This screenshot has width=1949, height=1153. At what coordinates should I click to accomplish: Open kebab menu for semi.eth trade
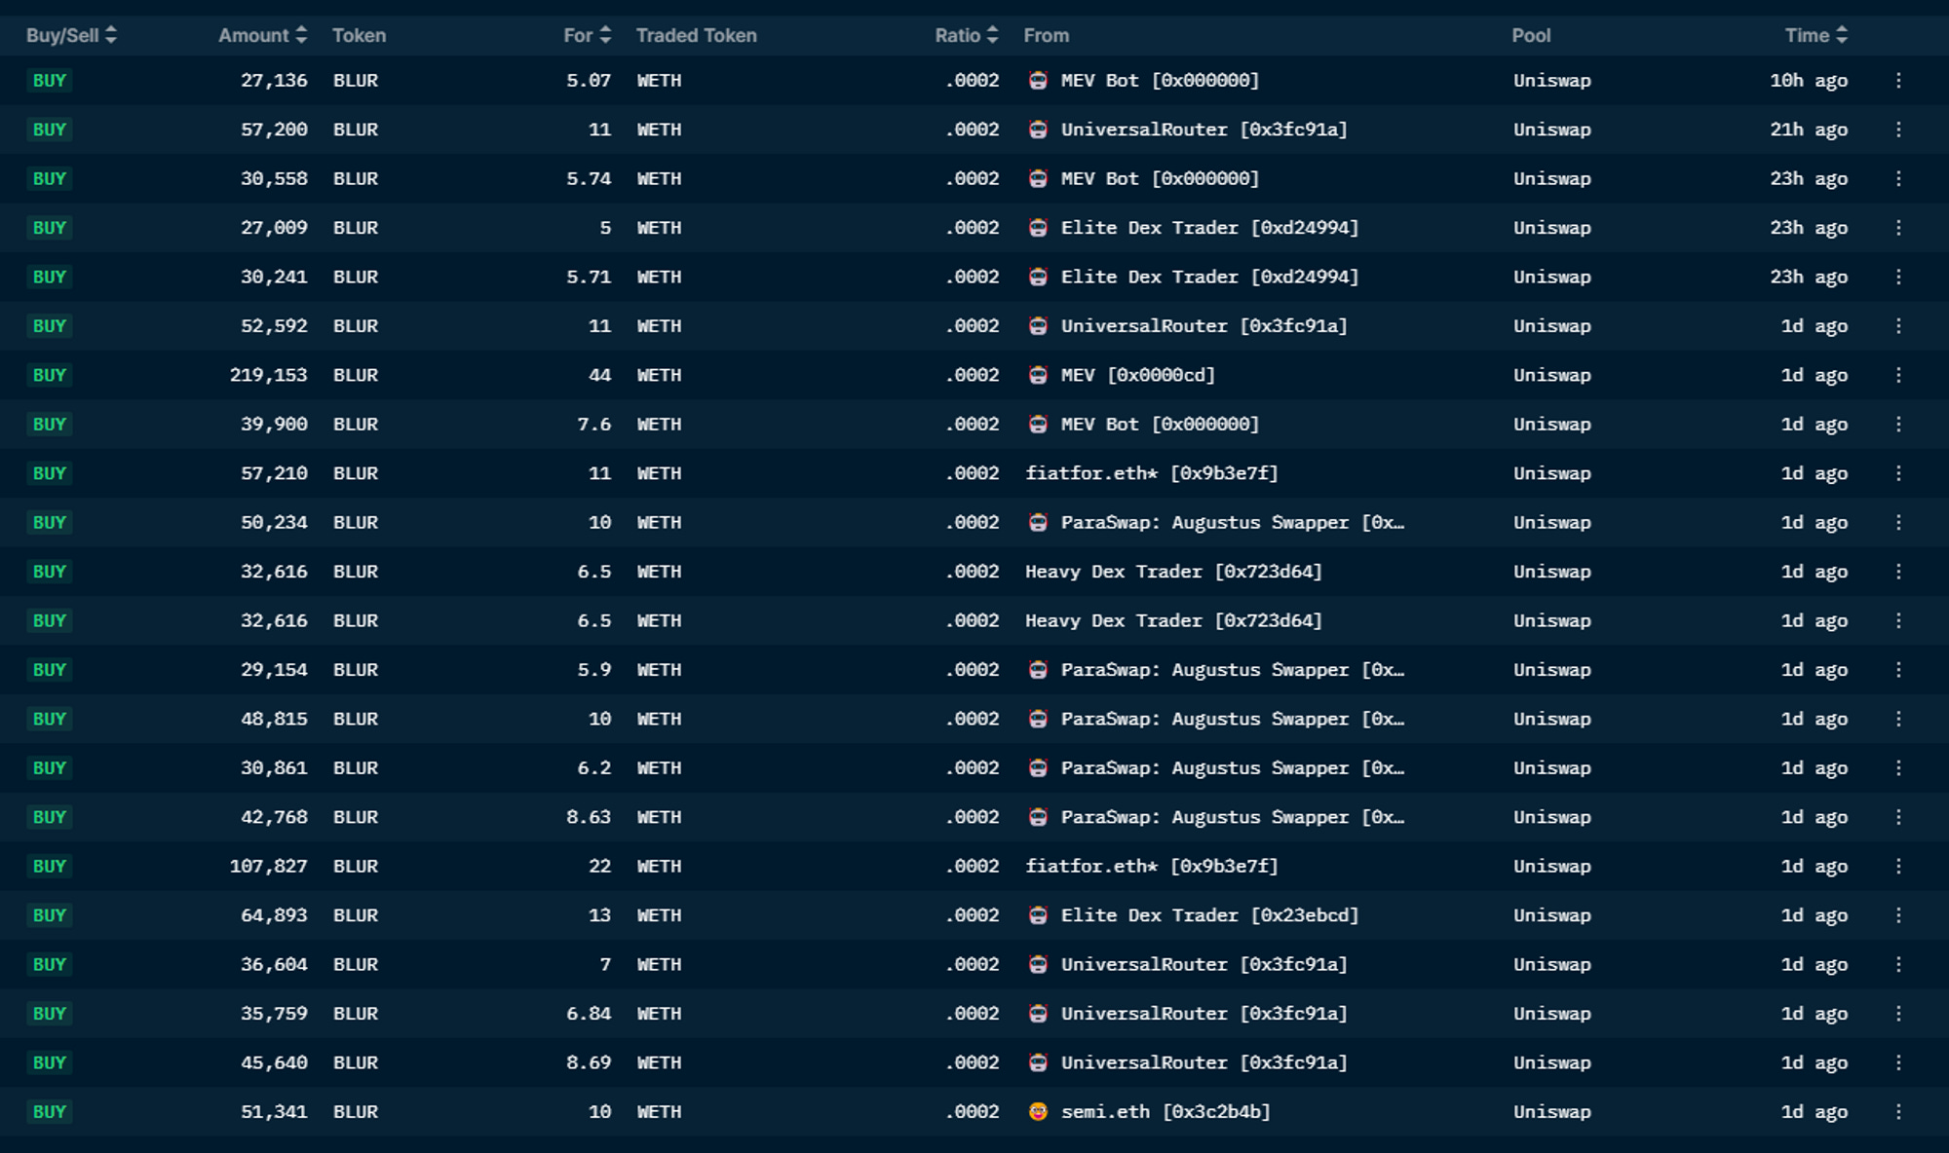pos(1897,1111)
